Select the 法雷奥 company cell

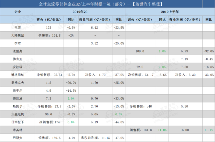[x=18, y=51]
